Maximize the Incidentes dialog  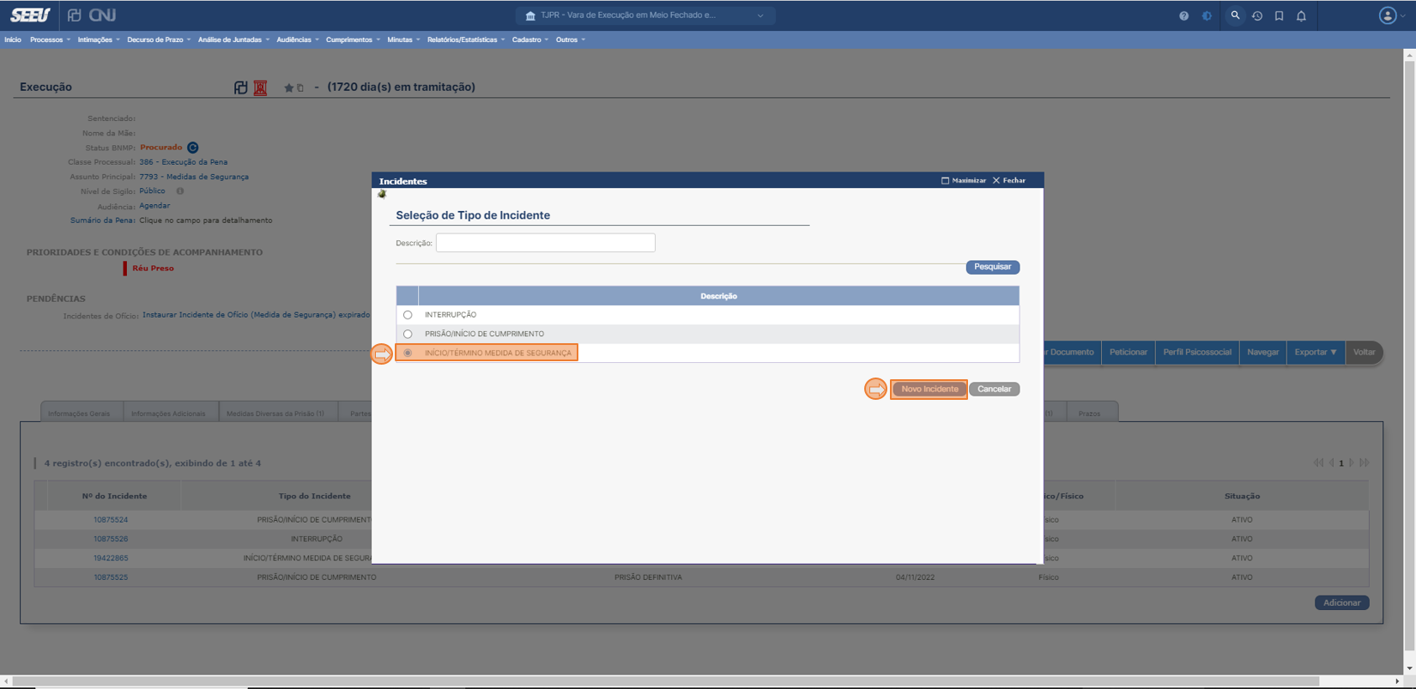[964, 180]
